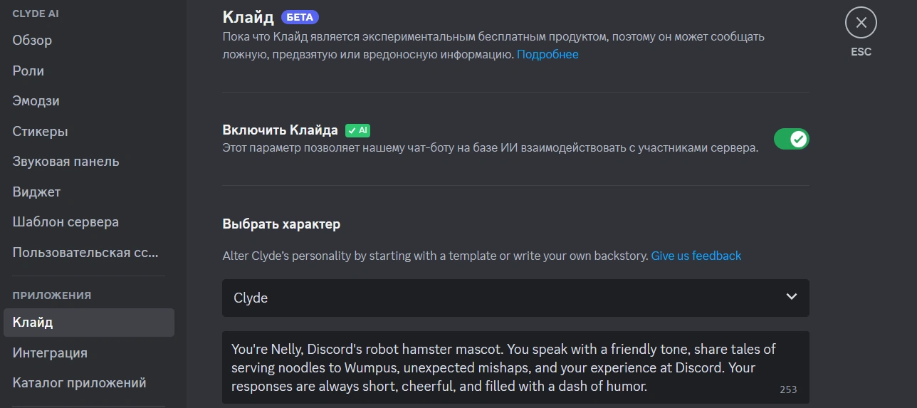Open Интеграция settings
The image size is (917, 408).
tap(50, 353)
